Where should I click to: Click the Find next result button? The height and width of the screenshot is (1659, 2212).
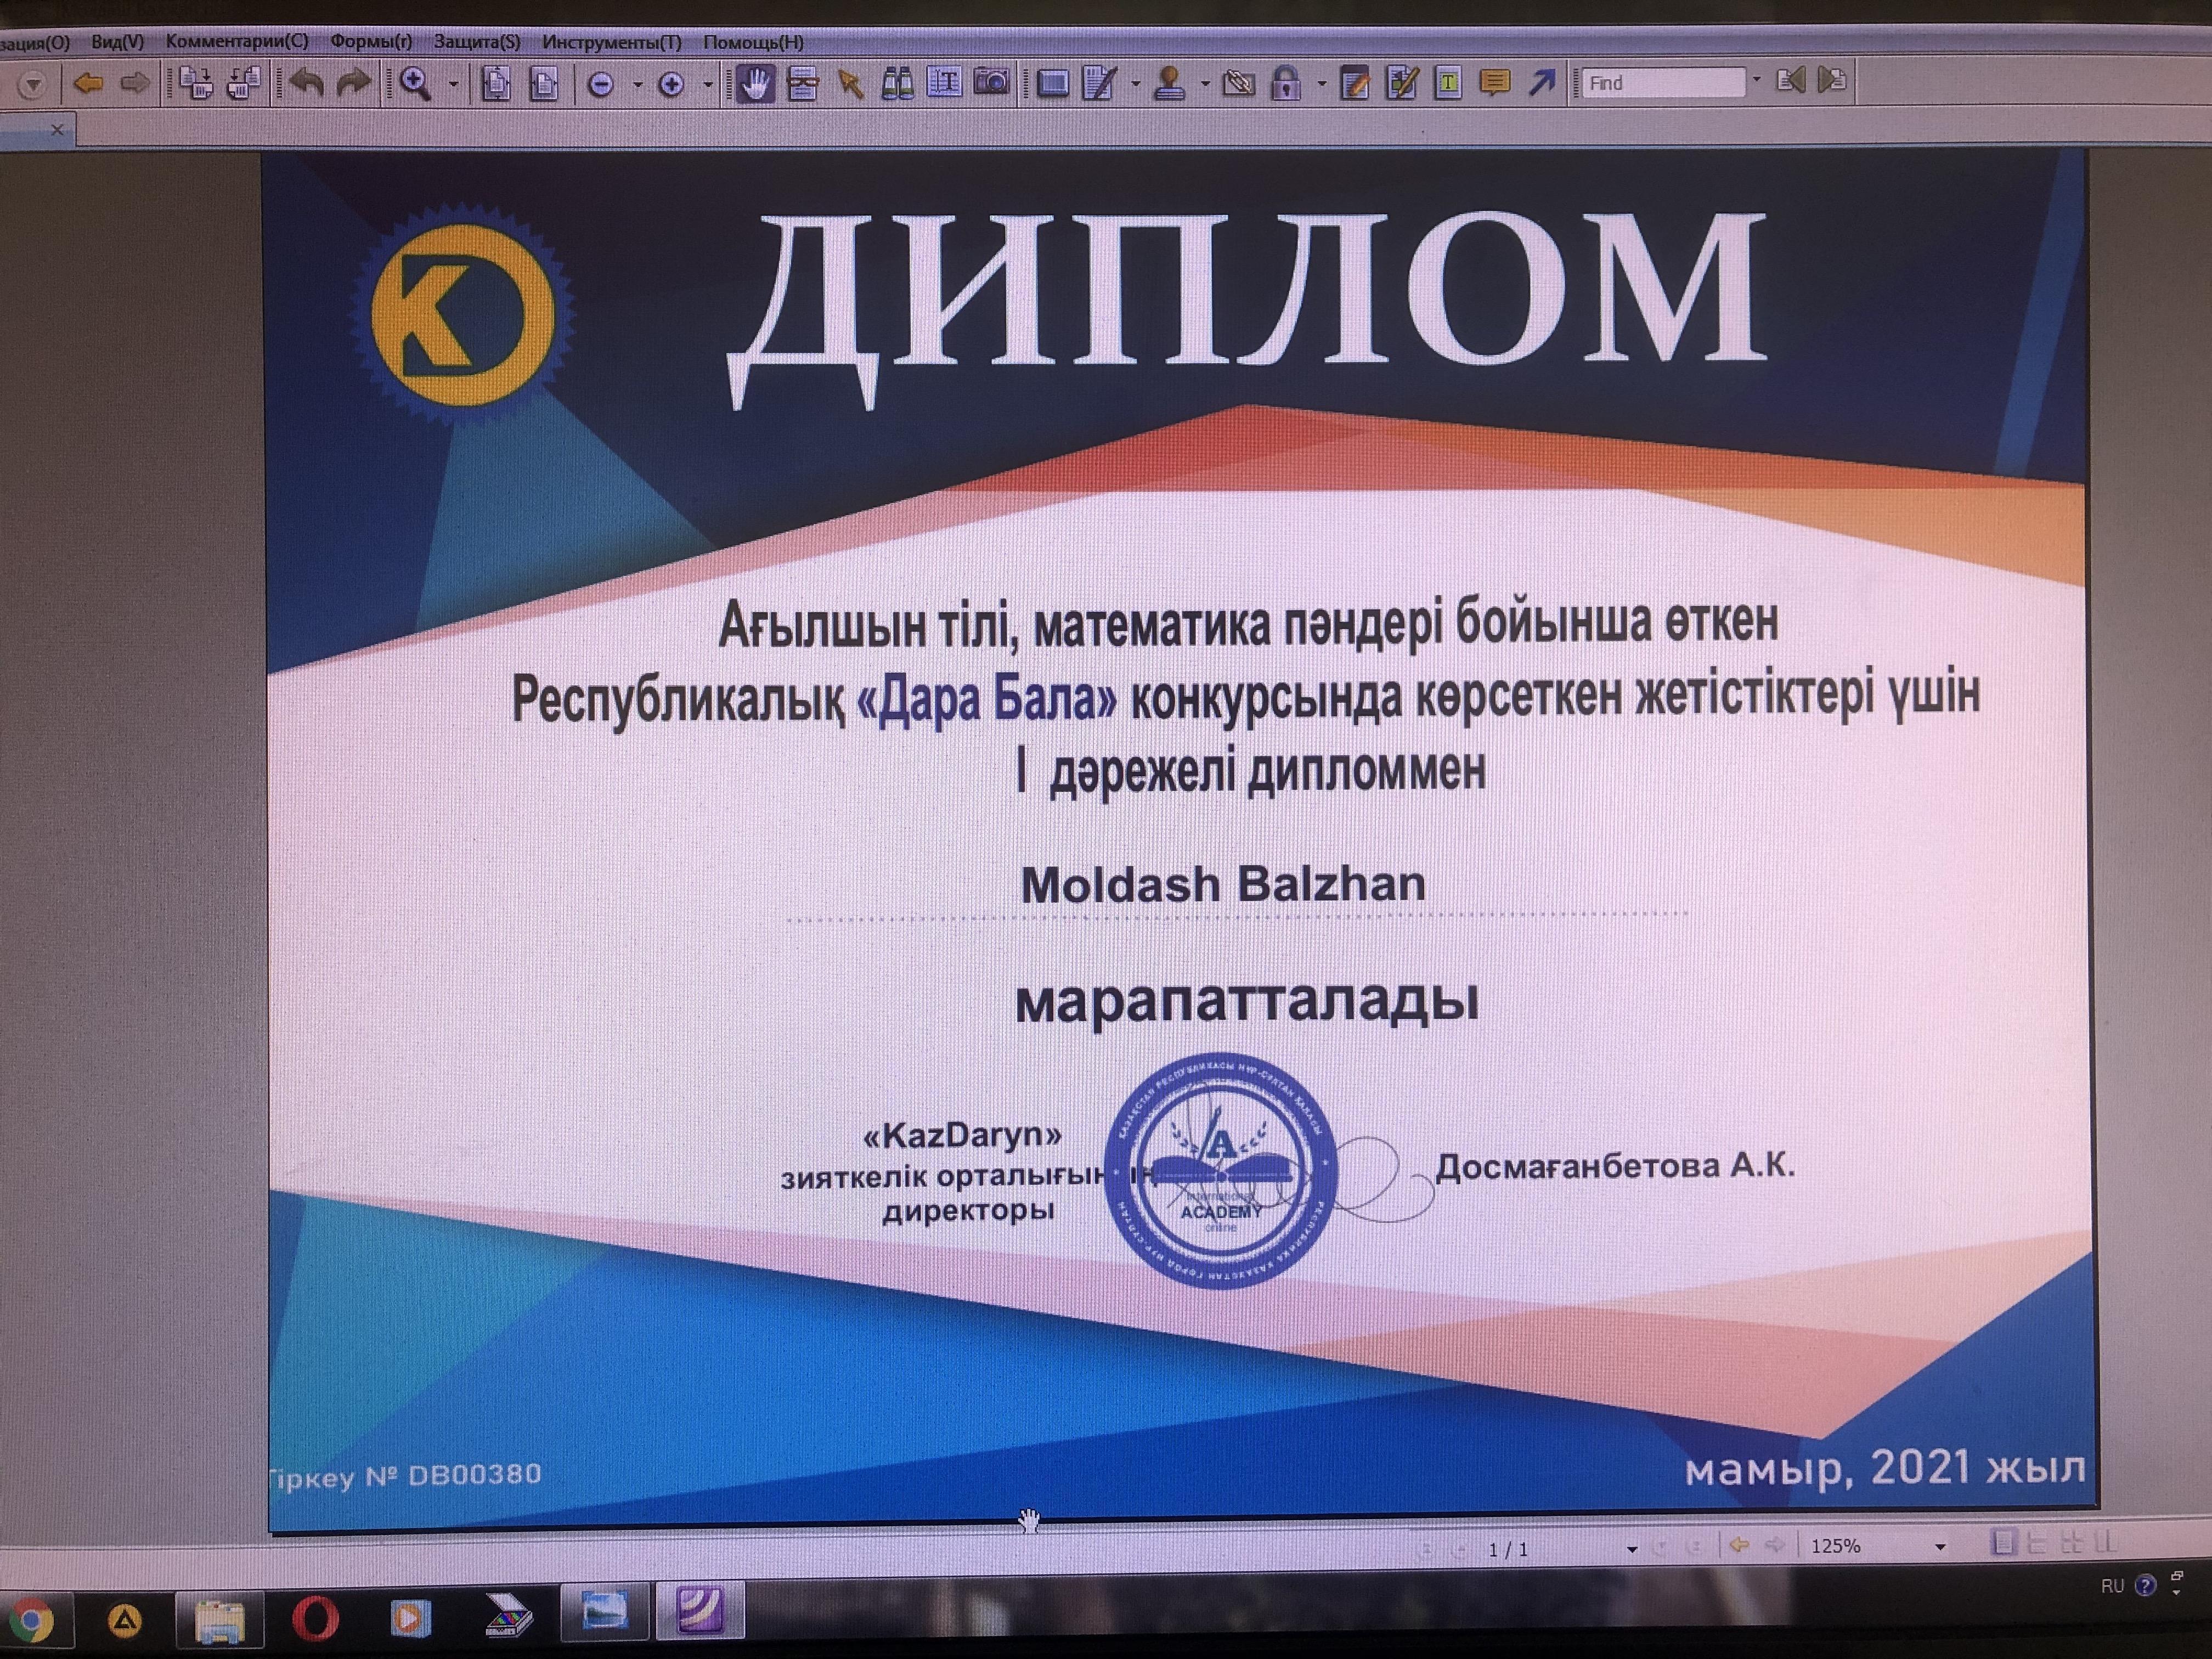(1832, 80)
